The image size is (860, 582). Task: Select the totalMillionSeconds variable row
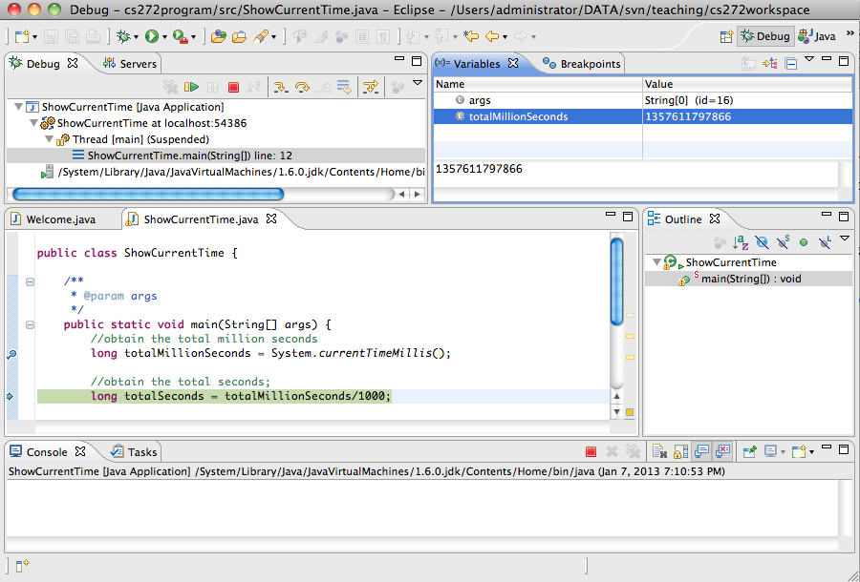643,116
